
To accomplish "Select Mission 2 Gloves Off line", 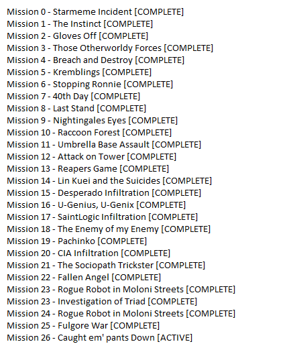I will tap(78, 36).
